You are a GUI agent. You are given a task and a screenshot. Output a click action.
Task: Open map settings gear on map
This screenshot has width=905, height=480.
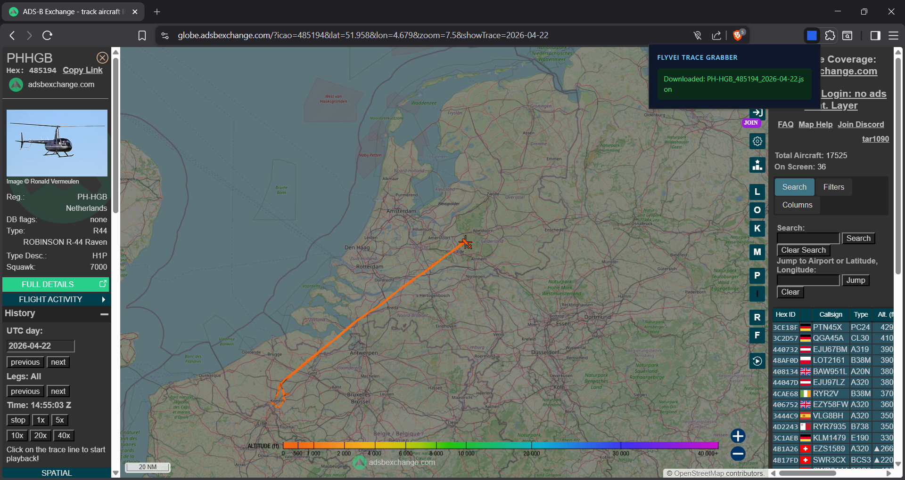(757, 141)
